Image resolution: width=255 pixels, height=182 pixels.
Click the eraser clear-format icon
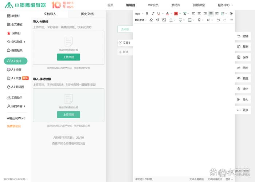[151, 20]
